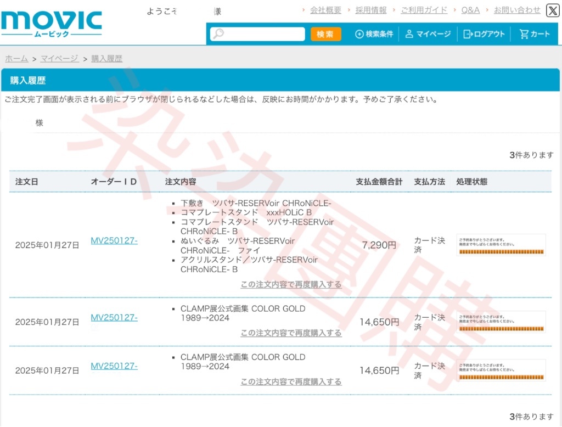Click ホーム breadcrumb link
Image resolution: width=562 pixels, height=427 pixels.
click(x=16, y=58)
